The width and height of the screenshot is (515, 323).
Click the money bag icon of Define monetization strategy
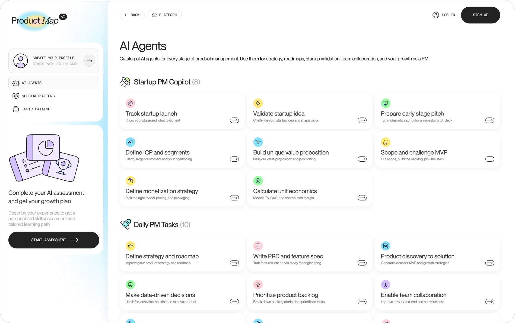click(130, 181)
